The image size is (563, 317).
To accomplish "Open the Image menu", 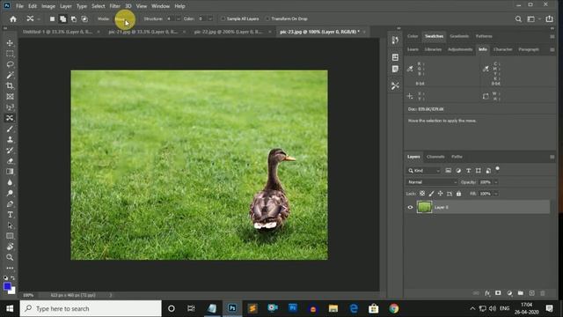I will point(48,6).
